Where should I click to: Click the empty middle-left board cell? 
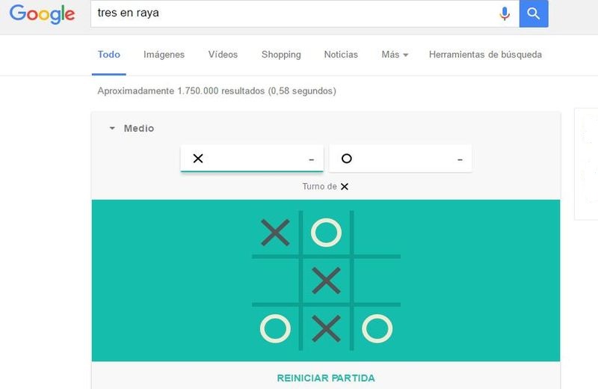pyautogui.click(x=275, y=281)
